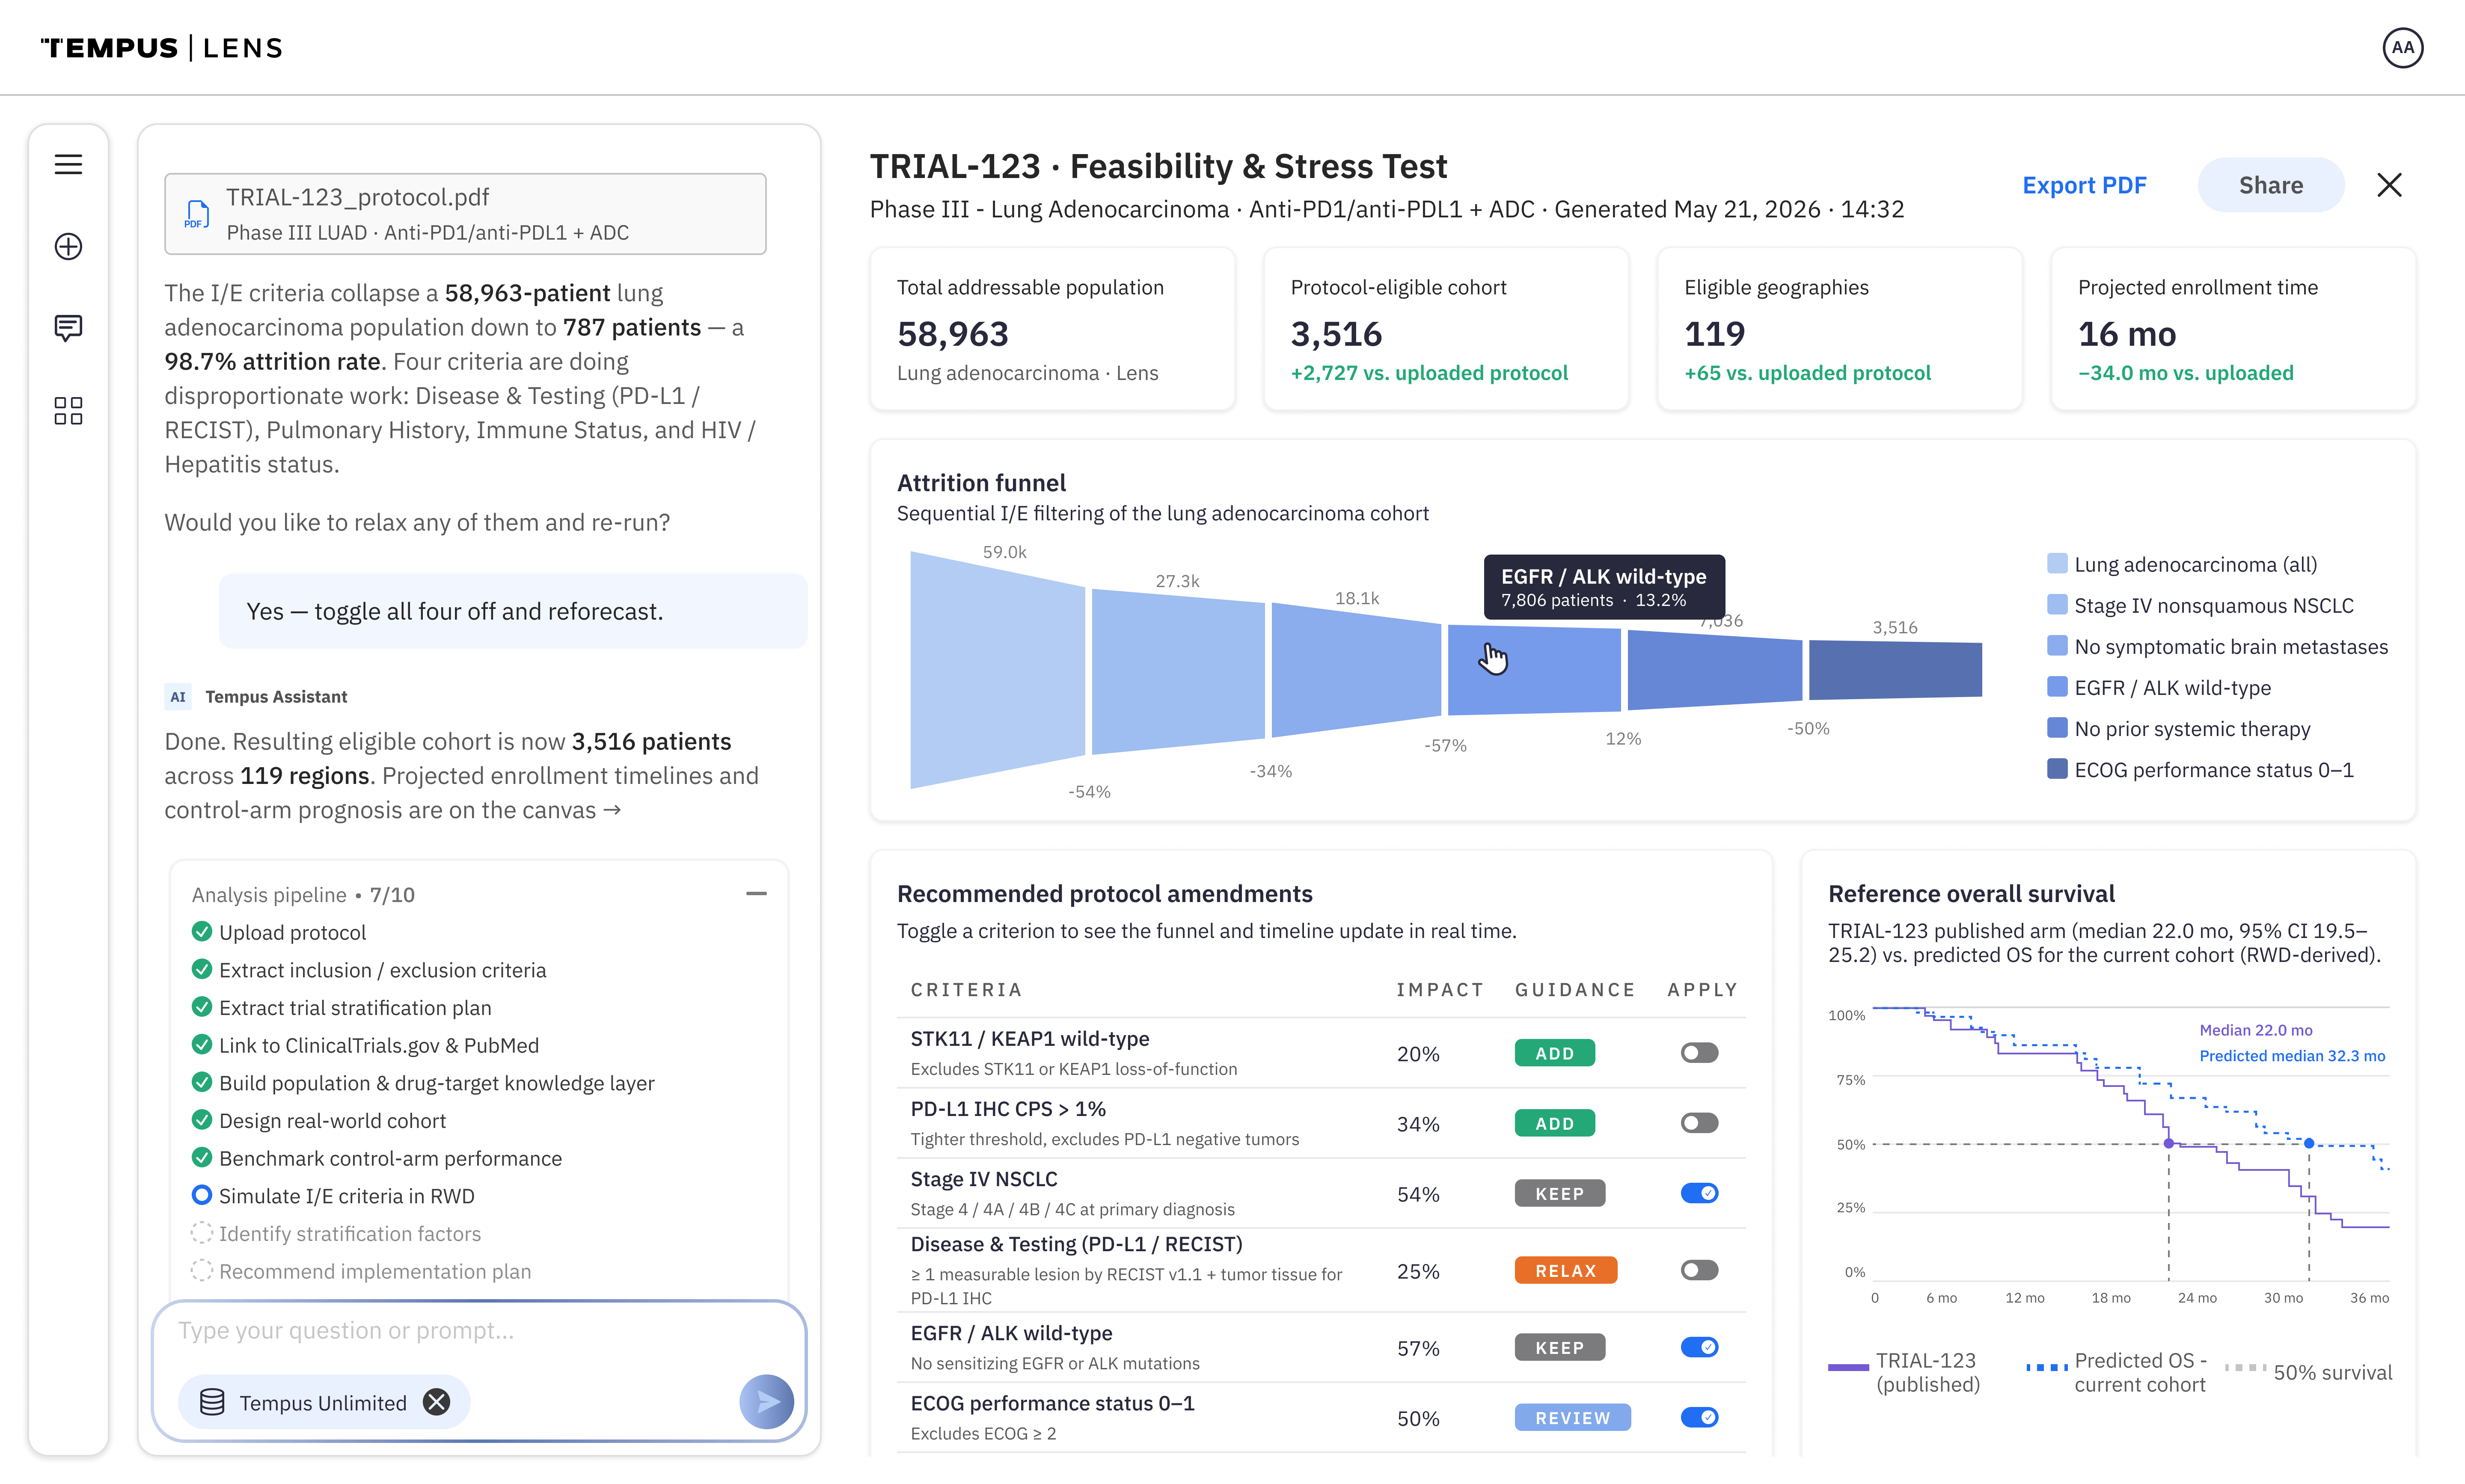Viewport: 2465px width, 1484px height.
Task: Click the CRITERIA column header
Action: point(966,990)
